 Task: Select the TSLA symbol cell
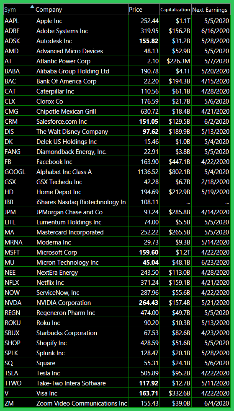[19, 373]
